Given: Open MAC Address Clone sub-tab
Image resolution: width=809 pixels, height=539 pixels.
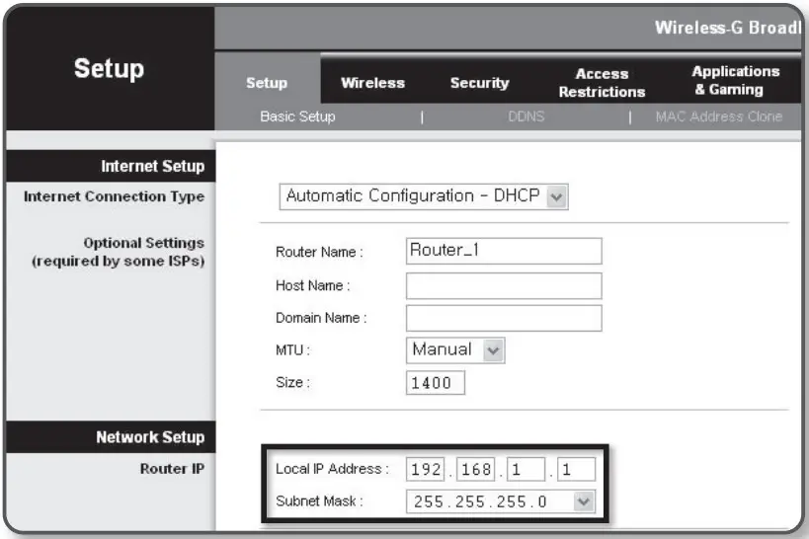Looking at the screenshot, I should (x=719, y=116).
